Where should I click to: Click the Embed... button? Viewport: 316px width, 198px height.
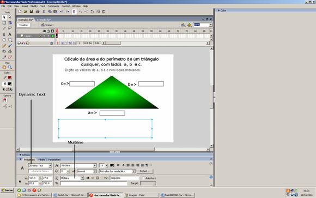(x=145, y=171)
